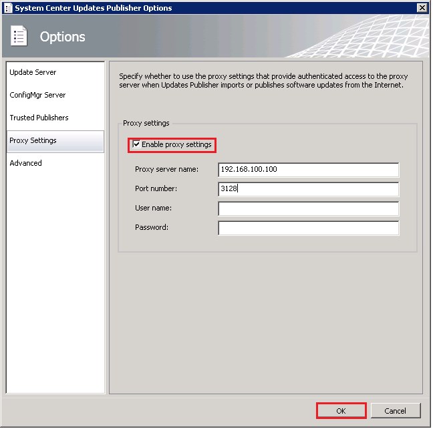Click the title bar application icon
The height and width of the screenshot is (429, 433).
(x=8, y=8)
